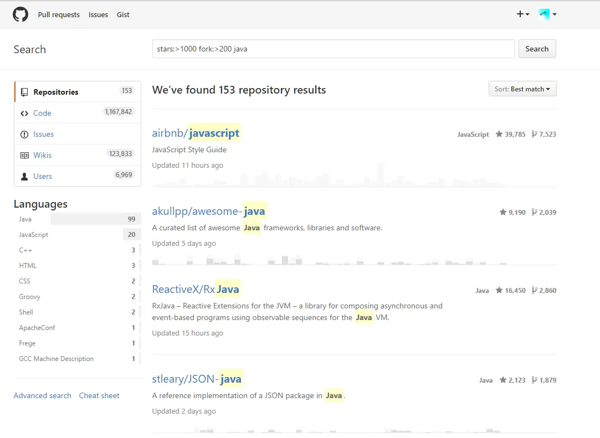The width and height of the screenshot is (600, 438).
Task: Open the Cheat sheet link
Action: click(99, 395)
